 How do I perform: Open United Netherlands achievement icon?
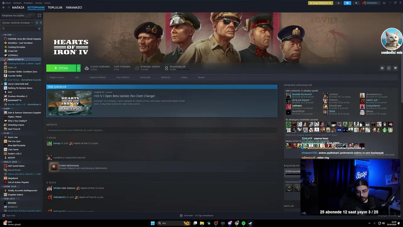54,167
